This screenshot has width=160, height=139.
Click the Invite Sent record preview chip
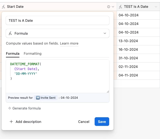(46, 98)
